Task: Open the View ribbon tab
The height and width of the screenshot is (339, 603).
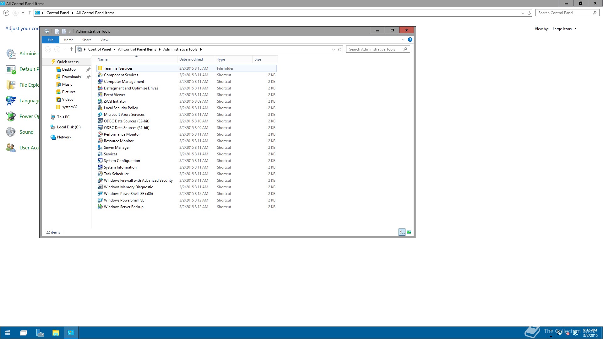Action: (104, 40)
